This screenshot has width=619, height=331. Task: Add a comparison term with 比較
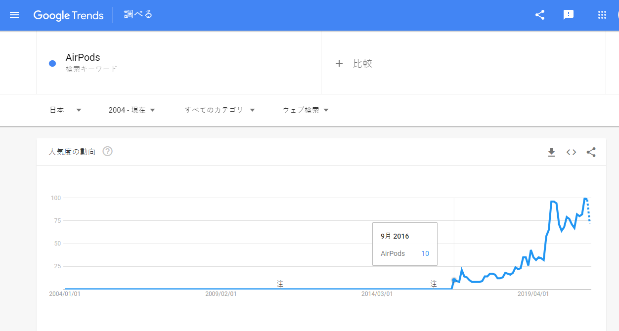click(354, 63)
